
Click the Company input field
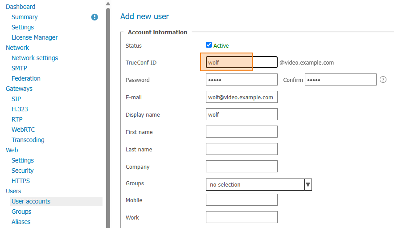(242, 167)
